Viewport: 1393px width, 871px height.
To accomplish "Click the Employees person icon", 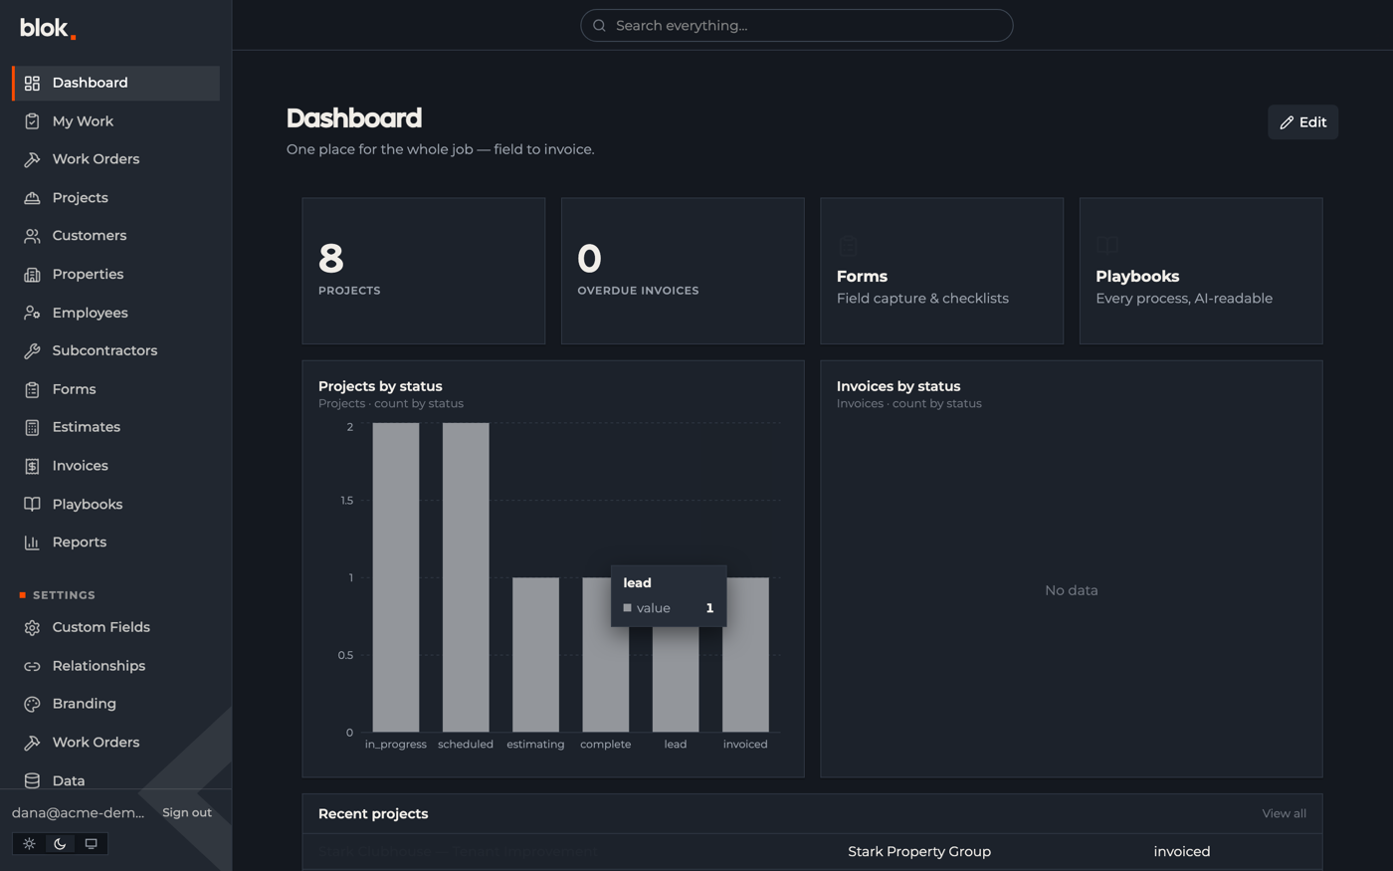I will [x=32, y=313].
